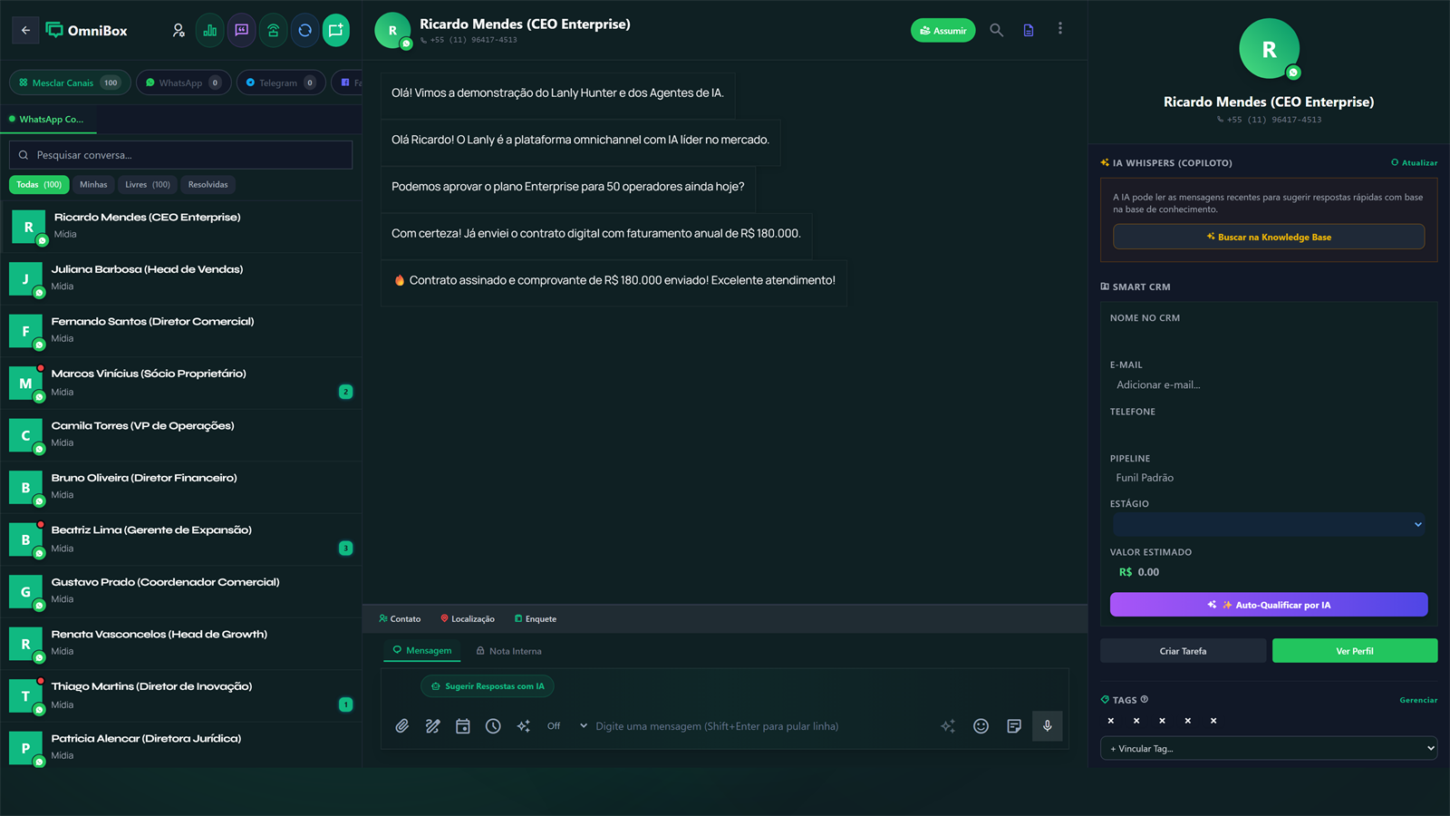Image resolution: width=1450 pixels, height=816 pixels.
Task: Click Auto-Qualificar por IA button
Action: (x=1269, y=605)
